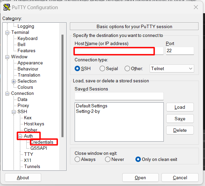The image size is (205, 186).
Task: Open the Appearance category
Action: pos(30,63)
